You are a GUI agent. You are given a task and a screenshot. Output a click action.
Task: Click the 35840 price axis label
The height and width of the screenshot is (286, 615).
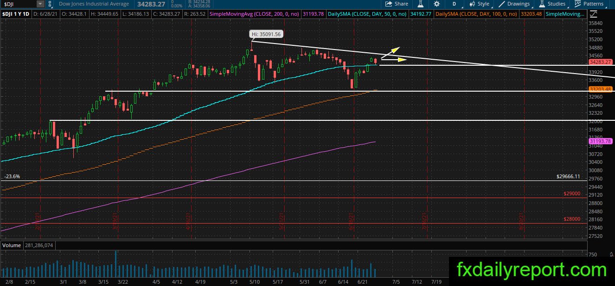[x=595, y=23]
